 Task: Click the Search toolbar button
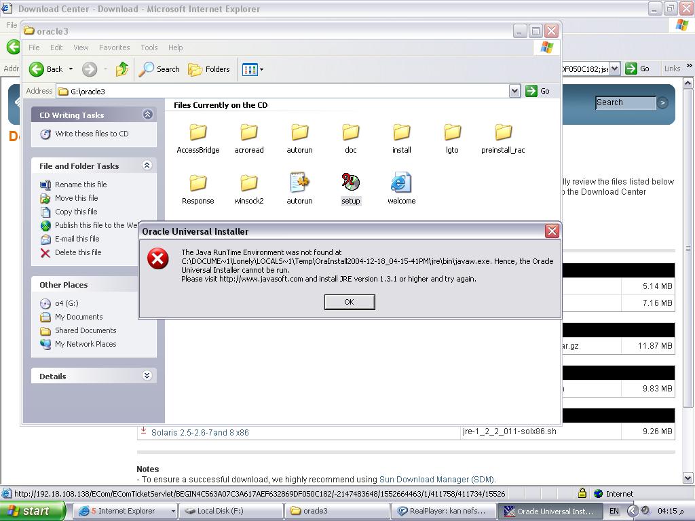[x=159, y=69]
